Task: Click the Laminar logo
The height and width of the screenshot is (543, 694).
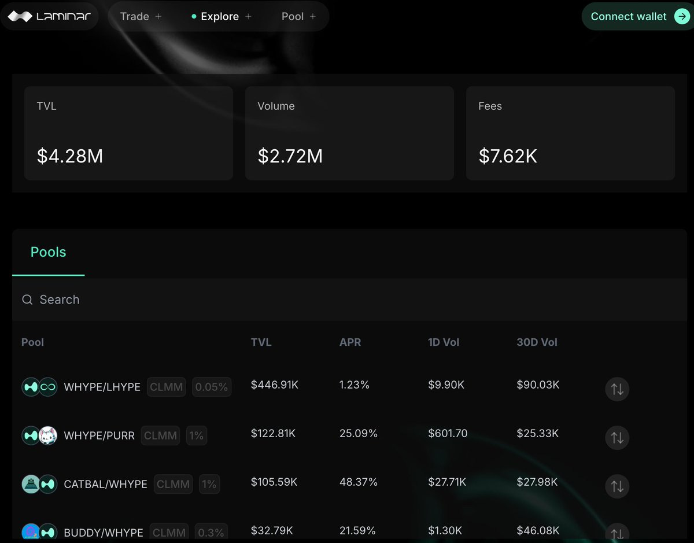Action: point(49,16)
